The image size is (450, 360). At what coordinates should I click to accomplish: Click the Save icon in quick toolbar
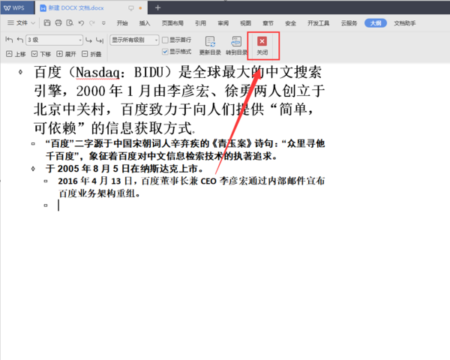pos(47,22)
